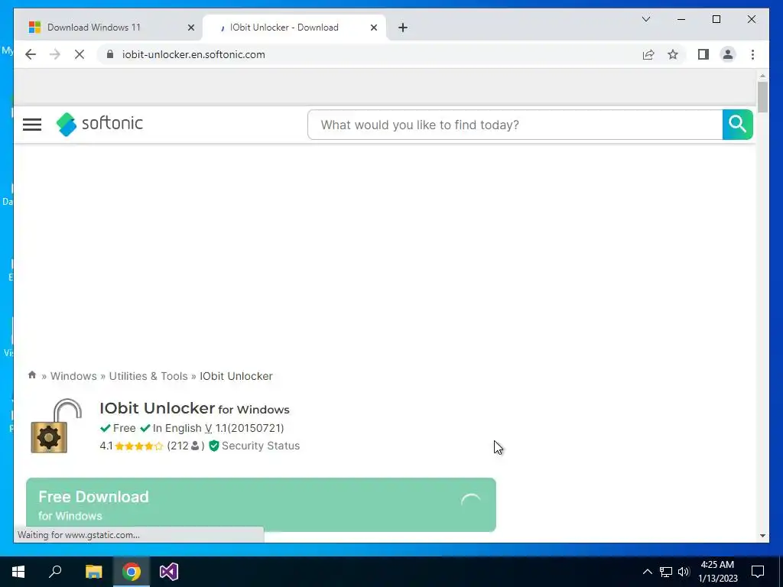This screenshot has height=587, width=783.
Task: Launch Visual Studio from taskbar
Action: [169, 572]
